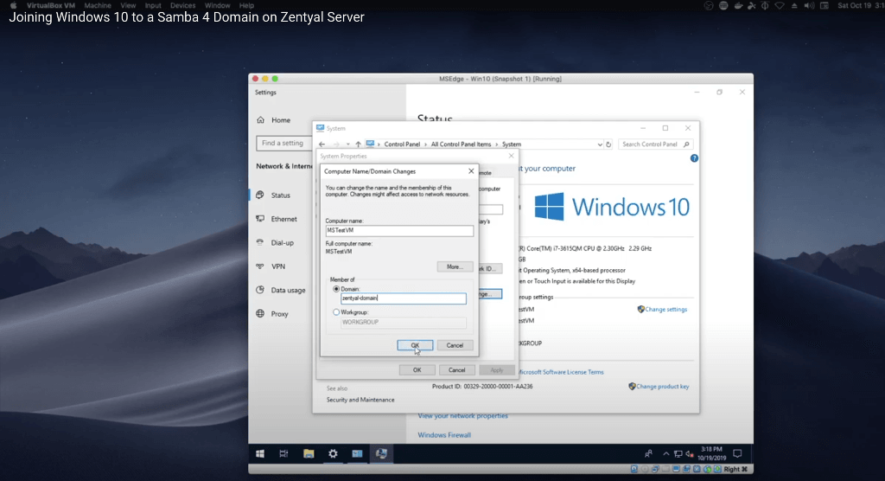
Task: Open the Devices menu
Action: tap(183, 5)
